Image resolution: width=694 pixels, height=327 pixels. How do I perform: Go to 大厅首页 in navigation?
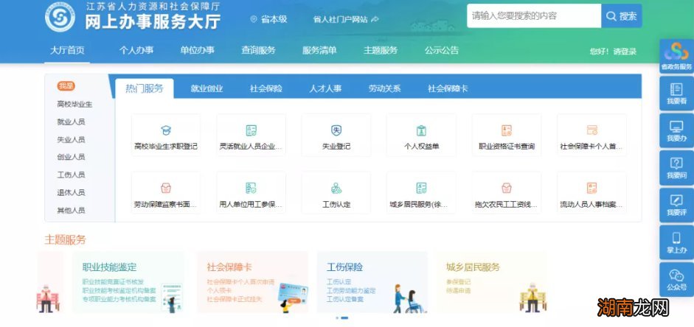pyautogui.click(x=67, y=50)
